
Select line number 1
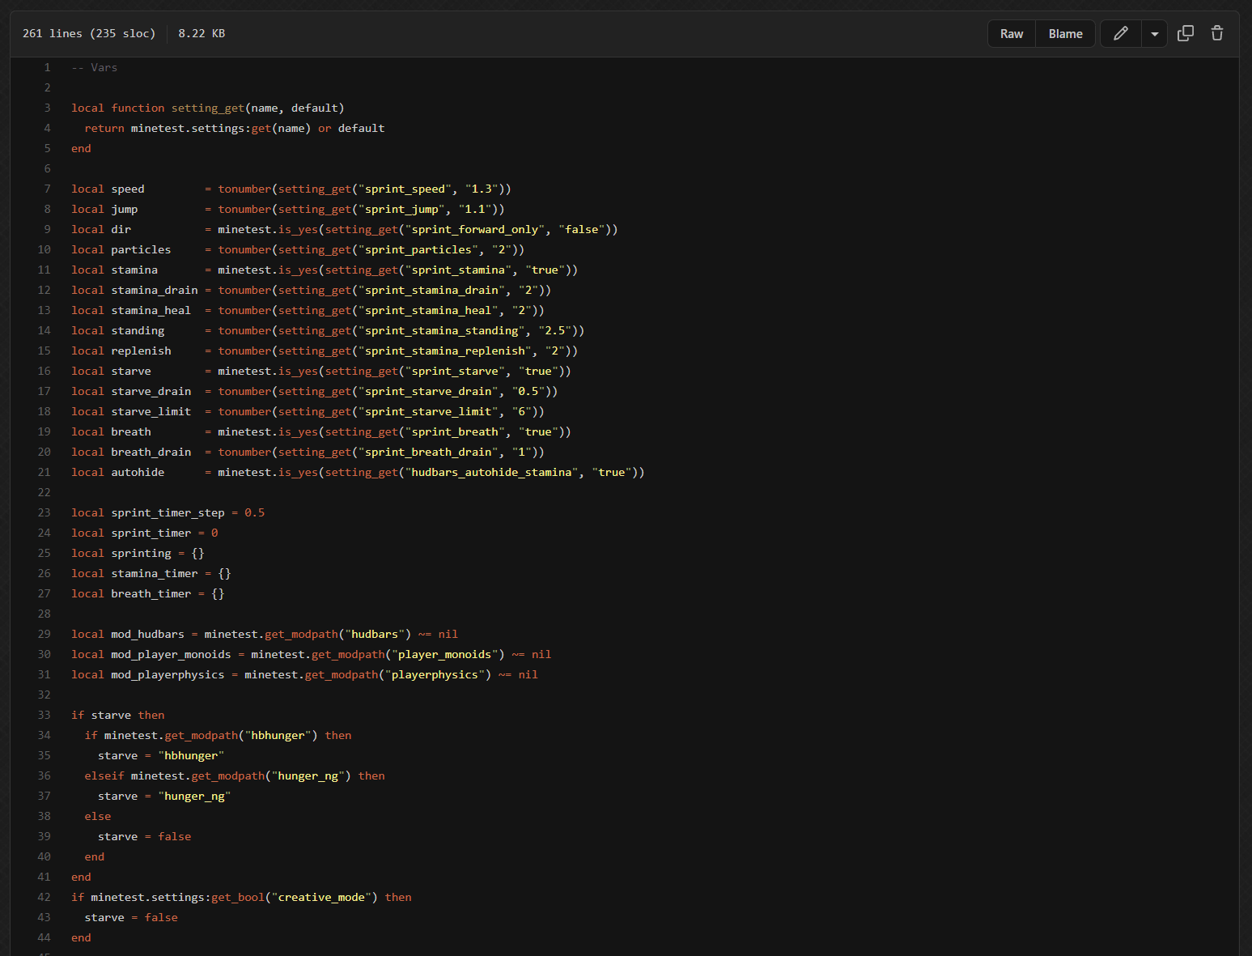tap(47, 68)
